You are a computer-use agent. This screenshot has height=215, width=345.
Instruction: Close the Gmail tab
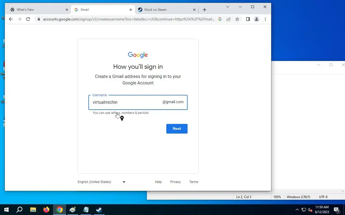[x=131, y=10]
